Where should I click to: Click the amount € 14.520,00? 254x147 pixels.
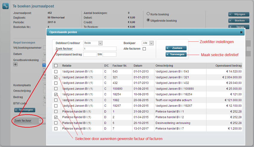pyautogui.click(x=234, y=72)
